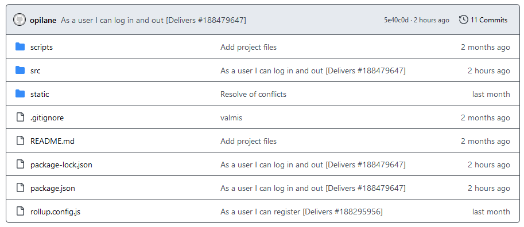524x227 pixels.
Task: Click the scripts folder icon
Action: 21,47
